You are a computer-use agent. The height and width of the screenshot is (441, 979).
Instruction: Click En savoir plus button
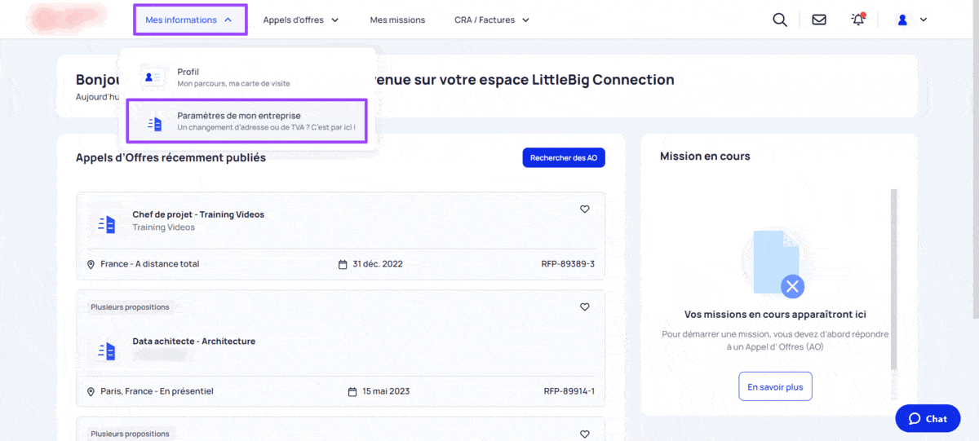[x=775, y=387]
